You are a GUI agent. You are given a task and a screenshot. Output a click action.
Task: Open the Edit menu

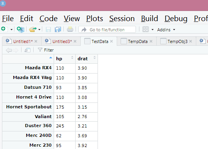[x=27, y=18]
